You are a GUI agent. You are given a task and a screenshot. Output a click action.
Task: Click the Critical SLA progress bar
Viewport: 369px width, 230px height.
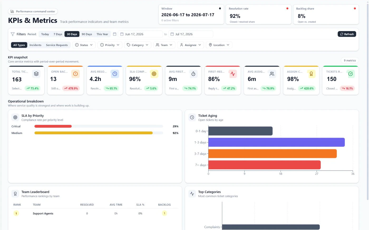tap(99, 126)
